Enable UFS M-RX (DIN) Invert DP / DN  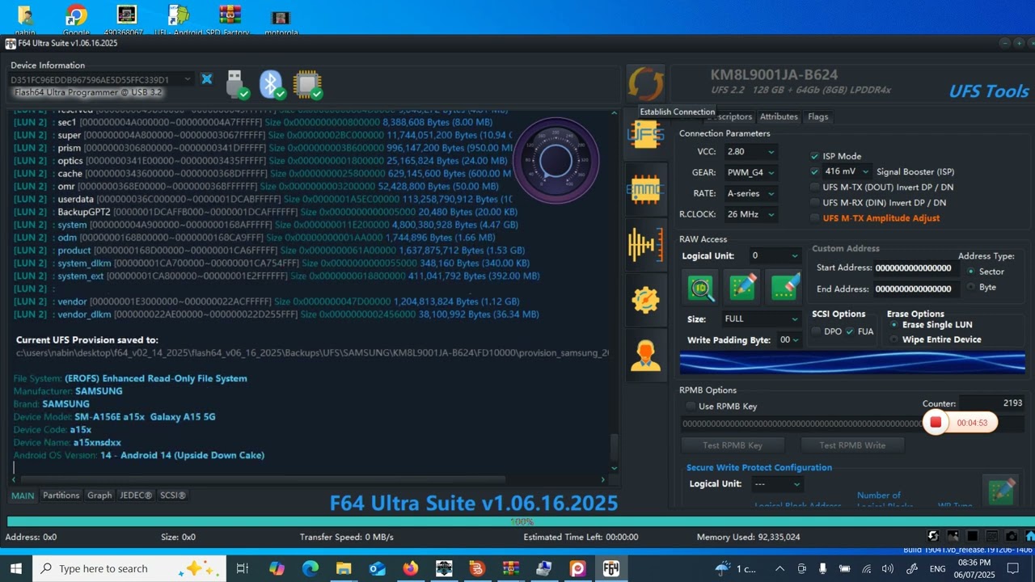(814, 203)
